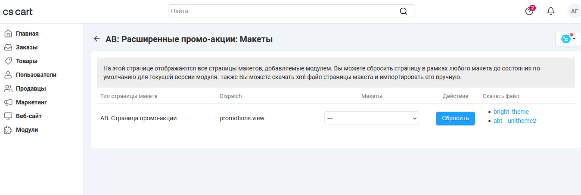Image resolution: width=581 pixels, height=195 pixels.
Task: Click the home icon beside Главная
Action: coord(8,34)
